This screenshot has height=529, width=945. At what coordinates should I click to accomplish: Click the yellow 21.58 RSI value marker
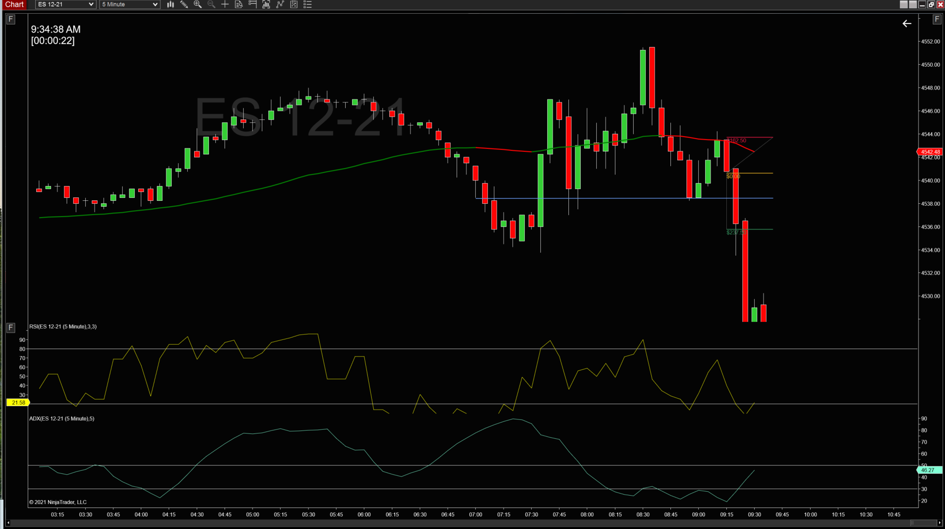click(18, 403)
